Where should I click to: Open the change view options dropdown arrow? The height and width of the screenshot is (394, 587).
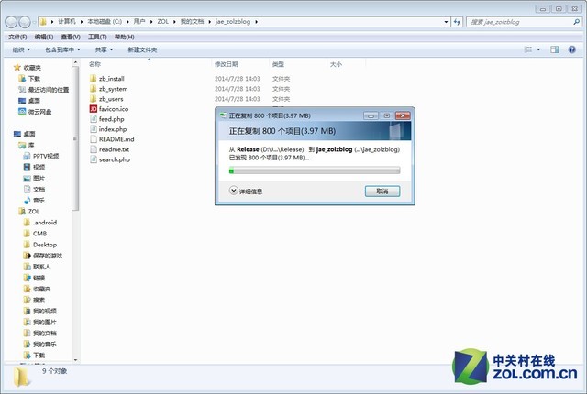[x=541, y=49]
